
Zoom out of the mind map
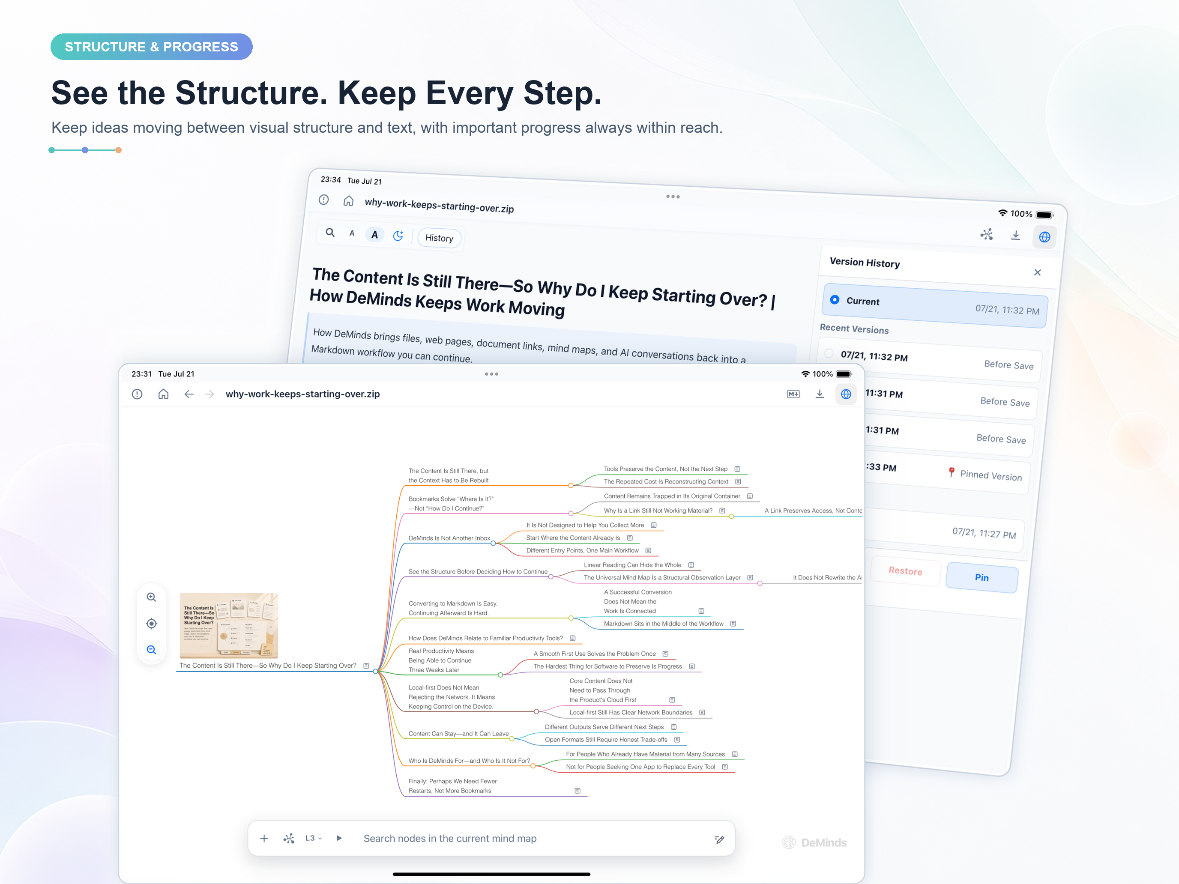[x=151, y=650]
